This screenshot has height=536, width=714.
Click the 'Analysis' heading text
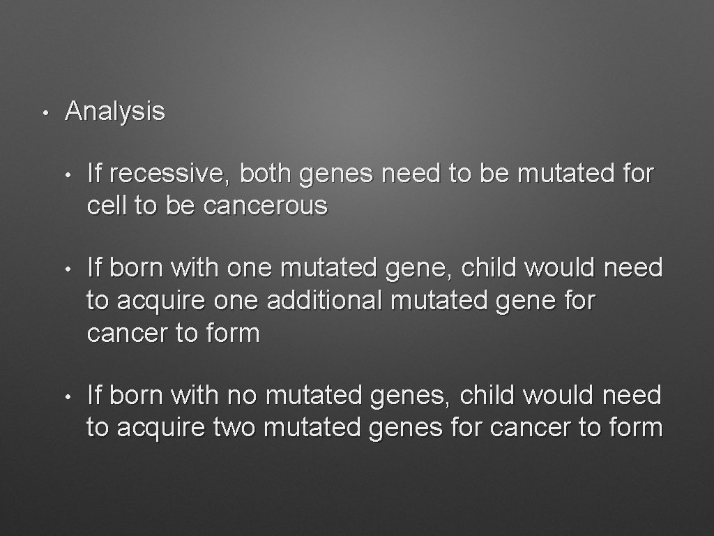click(115, 111)
